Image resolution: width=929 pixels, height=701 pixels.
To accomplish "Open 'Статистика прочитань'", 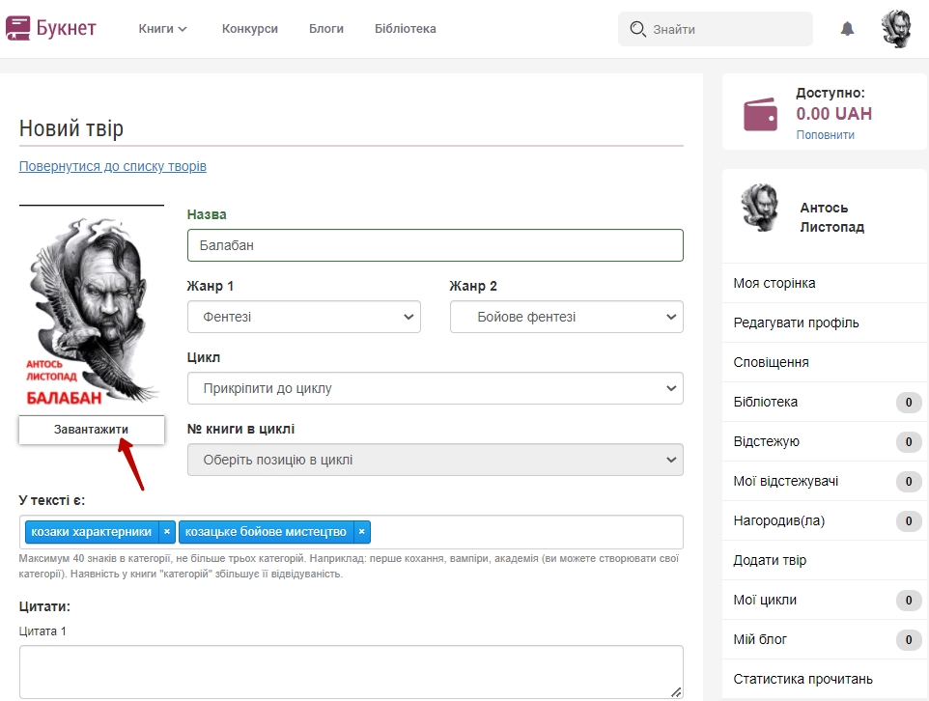I will 825,679.
